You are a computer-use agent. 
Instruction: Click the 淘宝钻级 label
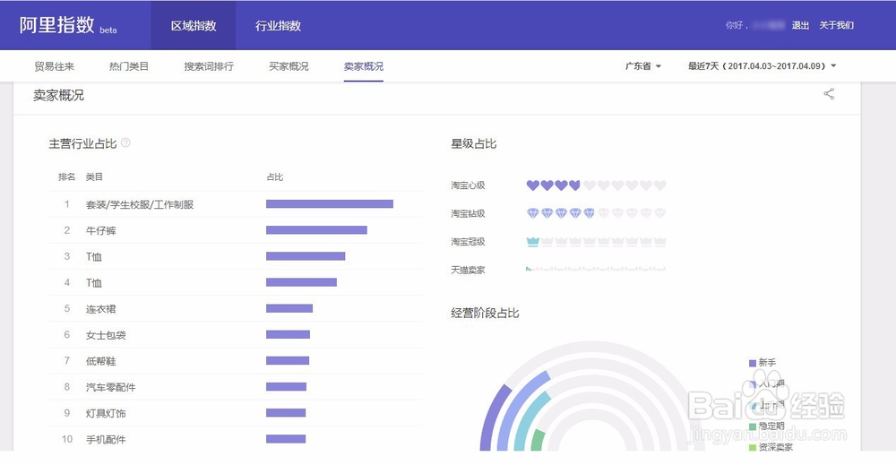468,213
